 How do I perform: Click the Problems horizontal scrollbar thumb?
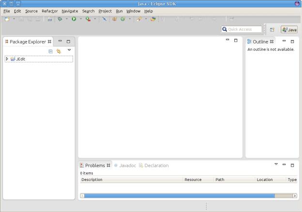click(x=180, y=196)
